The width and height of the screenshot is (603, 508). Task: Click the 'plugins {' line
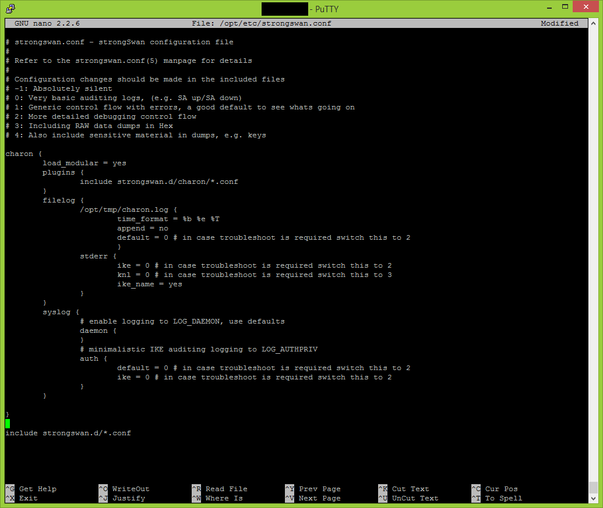coord(63,172)
